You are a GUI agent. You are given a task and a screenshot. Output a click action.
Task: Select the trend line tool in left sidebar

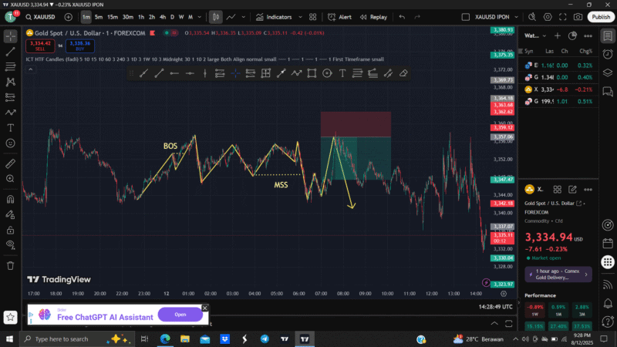pyautogui.click(x=11, y=52)
